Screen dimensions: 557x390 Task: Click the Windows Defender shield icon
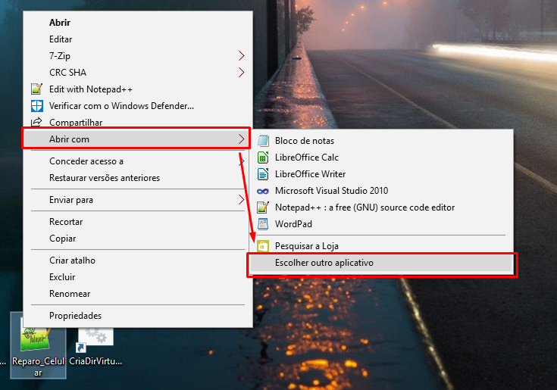point(37,106)
